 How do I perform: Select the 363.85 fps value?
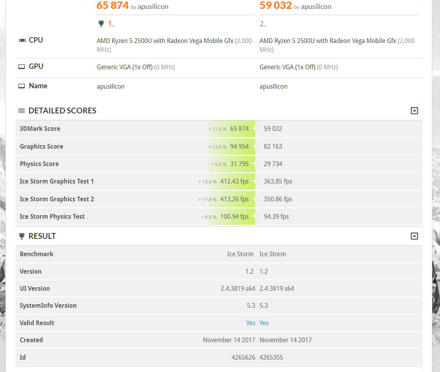[x=278, y=181]
